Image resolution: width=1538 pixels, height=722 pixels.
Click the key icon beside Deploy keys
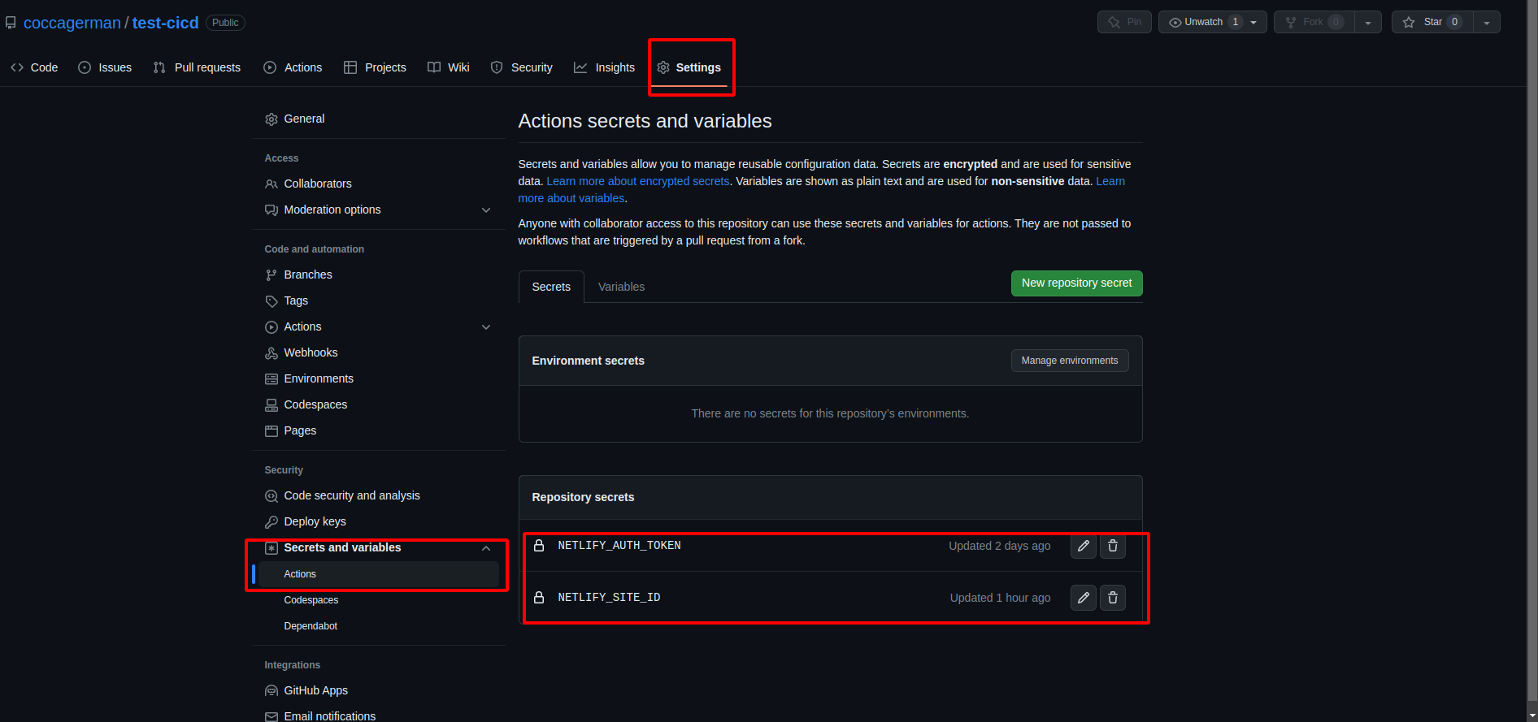pyautogui.click(x=272, y=522)
